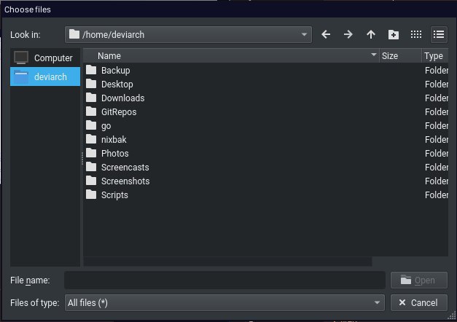The height and width of the screenshot is (322, 457).
Task: Sort by the Type column header
Action: click(435, 55)
